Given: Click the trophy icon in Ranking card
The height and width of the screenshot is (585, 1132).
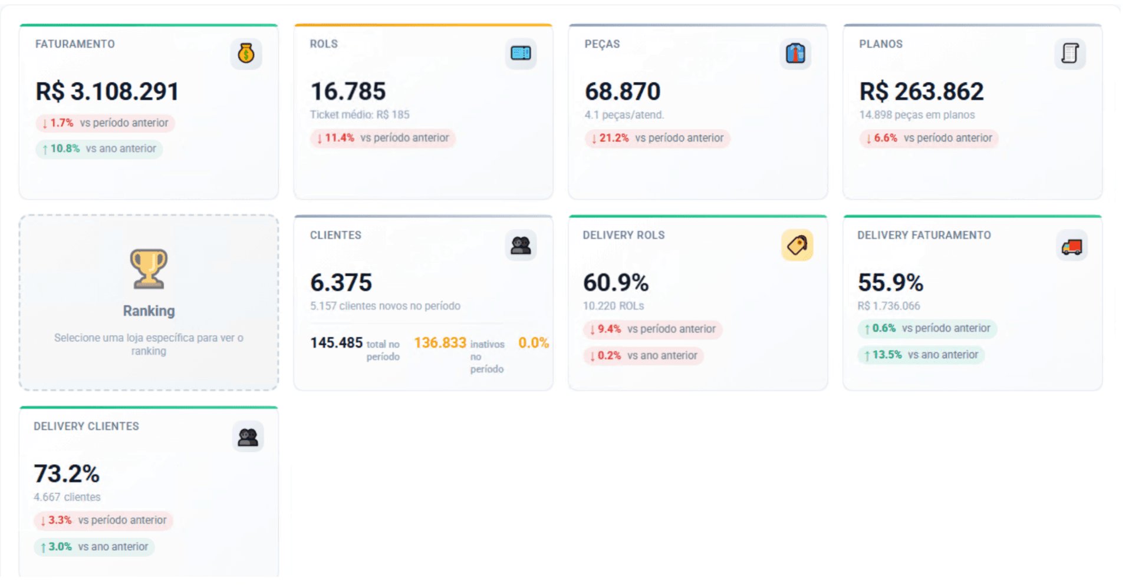Looking at the screenshot, I should click(x=149, y=269).
